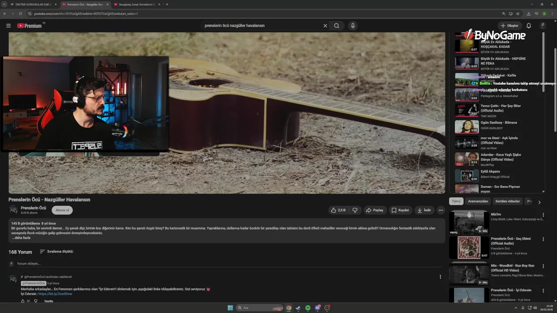Open the @PrenslerinÖcü commenter handle
The width and height of the screenshot is (557, 313).
click(34, 283)
